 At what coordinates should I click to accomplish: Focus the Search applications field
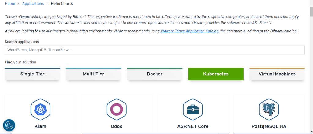[x=155, y=50]
